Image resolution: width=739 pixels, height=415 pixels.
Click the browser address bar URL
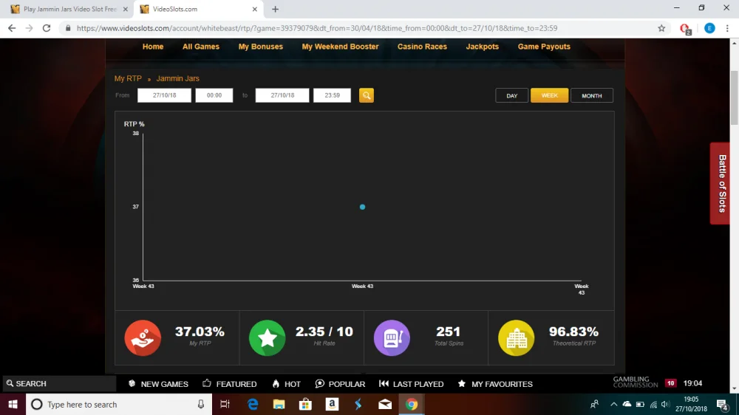coord(317,28)
